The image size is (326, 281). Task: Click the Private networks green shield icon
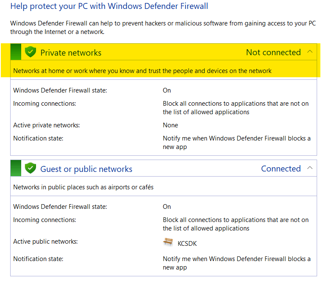[30, 52]
